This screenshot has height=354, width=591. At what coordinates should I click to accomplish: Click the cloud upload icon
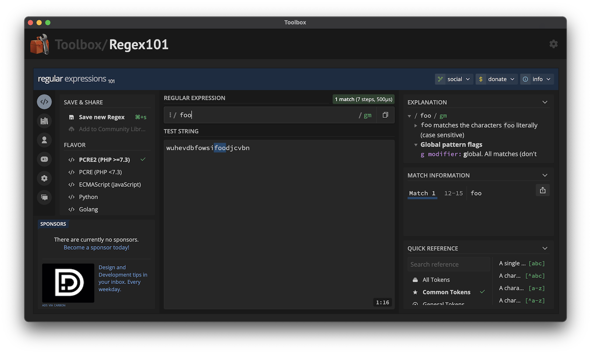(71, 129)
